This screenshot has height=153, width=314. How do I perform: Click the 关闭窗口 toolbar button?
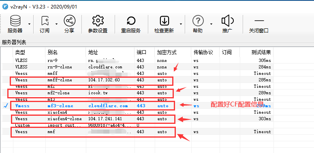(x=258, y=24)
